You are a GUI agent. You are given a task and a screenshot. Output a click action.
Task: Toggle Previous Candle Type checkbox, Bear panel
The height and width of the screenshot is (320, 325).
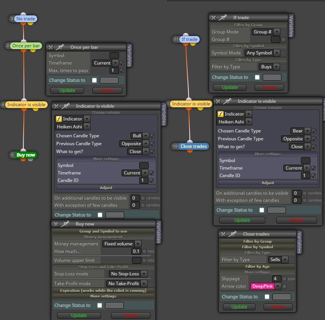[314, 139]
